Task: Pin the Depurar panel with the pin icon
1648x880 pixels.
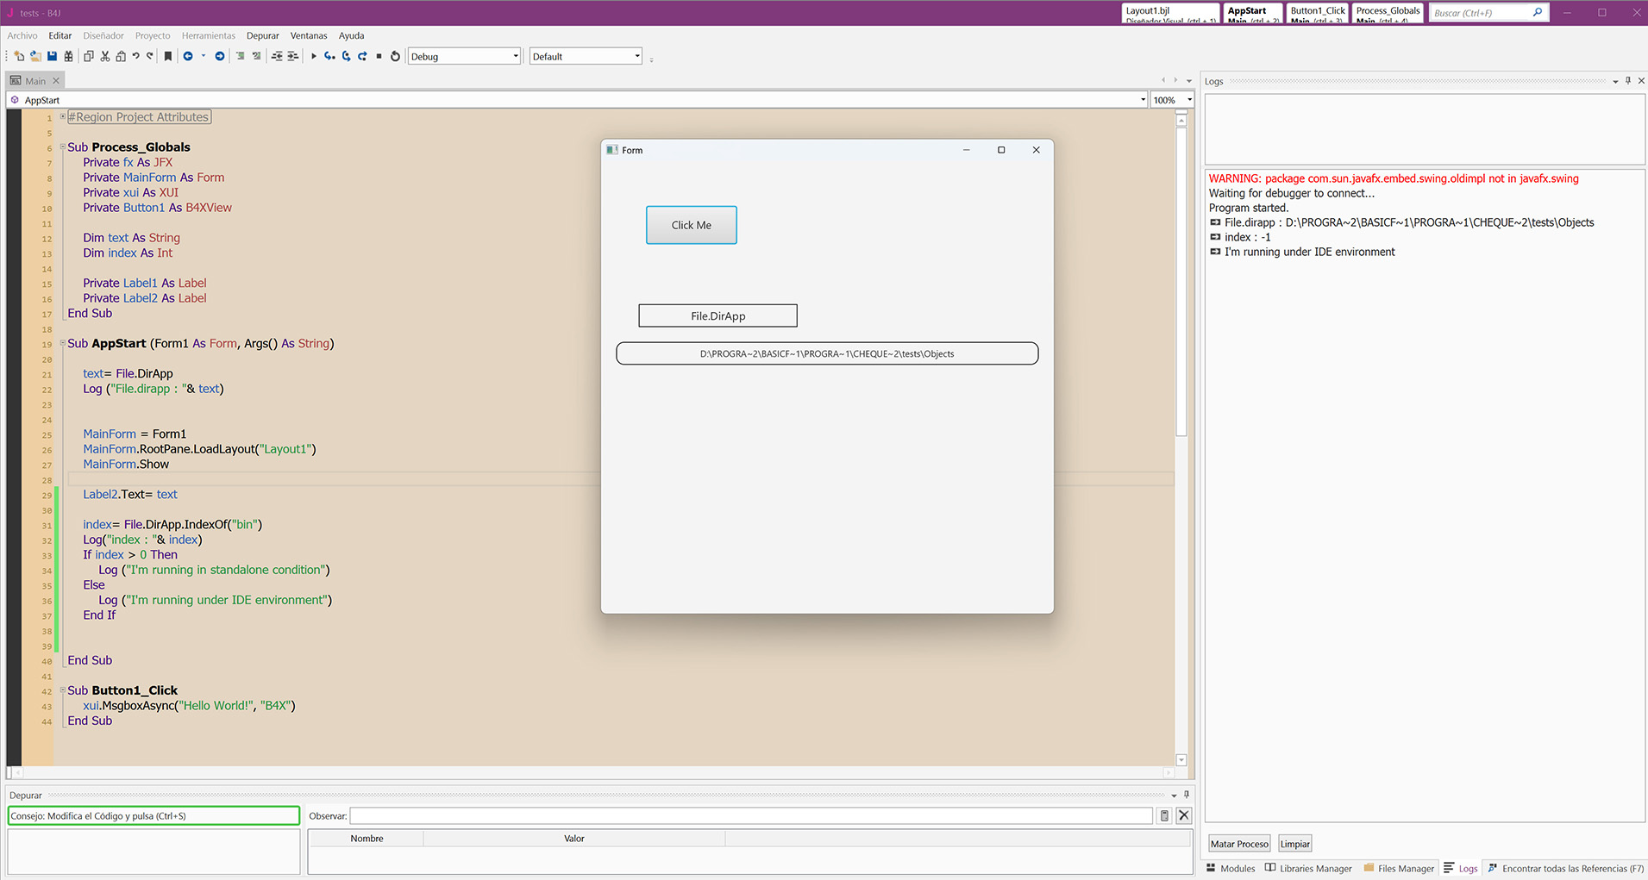Action: click(x=1187, y=795)
